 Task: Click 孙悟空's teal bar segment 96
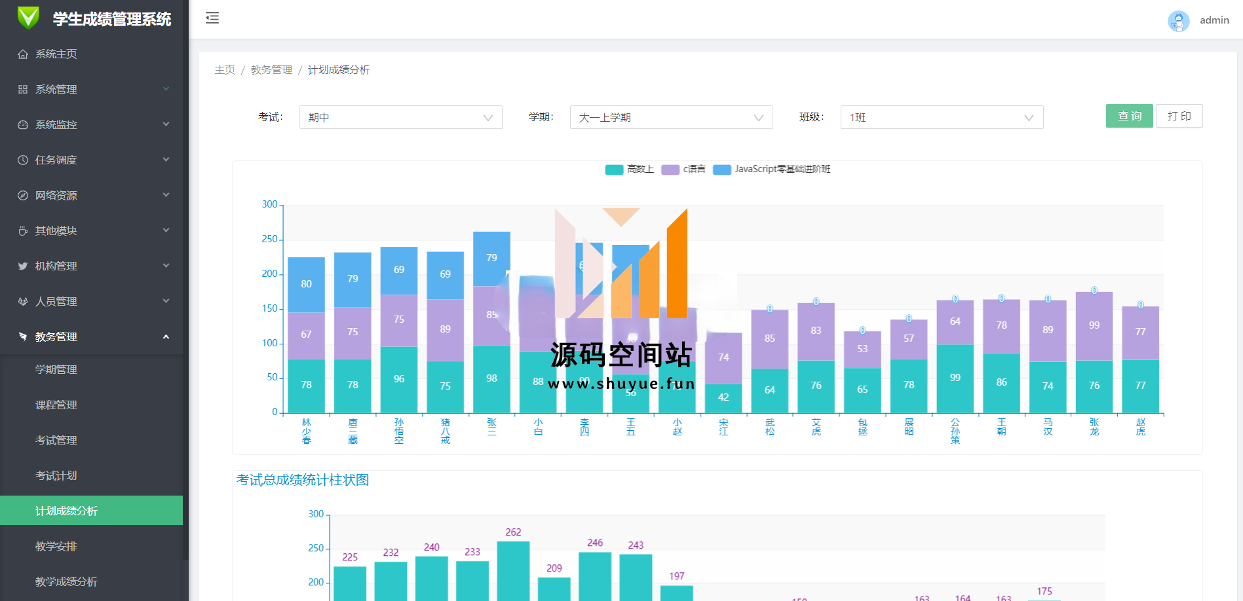pos(399,379)
